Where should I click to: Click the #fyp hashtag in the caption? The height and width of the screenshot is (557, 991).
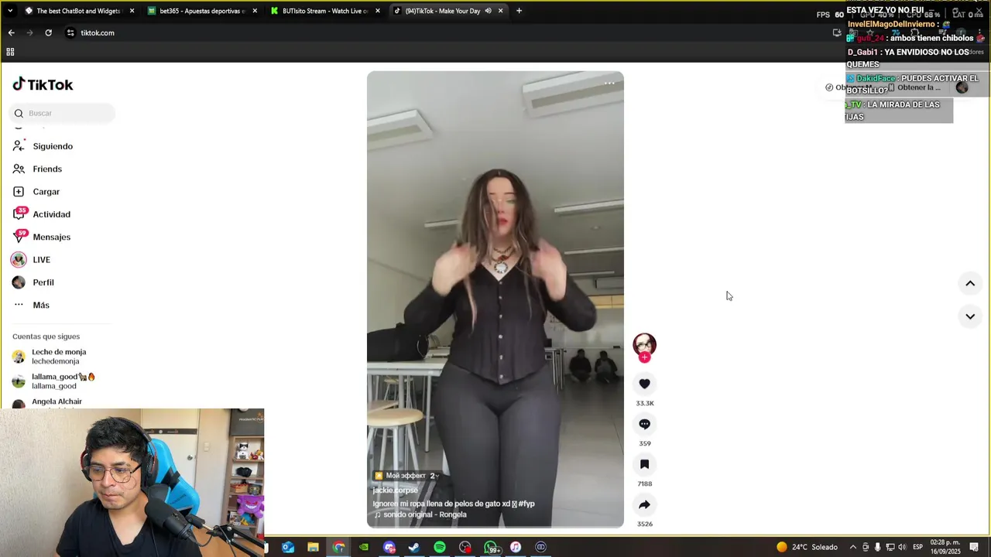(x=526, y=504)
